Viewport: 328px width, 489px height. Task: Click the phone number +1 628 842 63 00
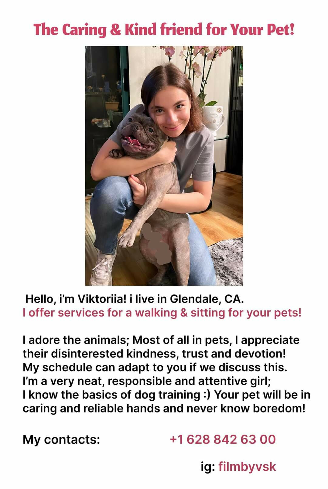point(223,439)
